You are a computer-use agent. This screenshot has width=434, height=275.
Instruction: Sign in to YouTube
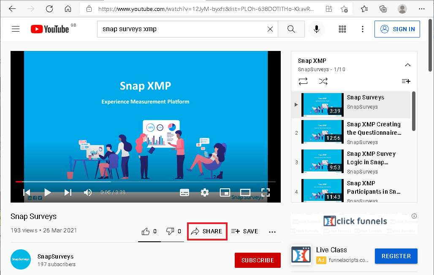tap(397, 29)
